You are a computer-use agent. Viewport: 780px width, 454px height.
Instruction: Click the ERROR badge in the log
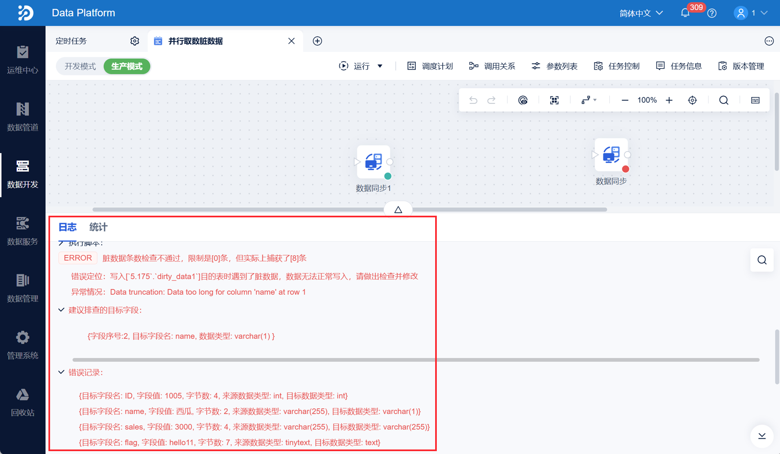pyautogui.click(x=78, y=258)
